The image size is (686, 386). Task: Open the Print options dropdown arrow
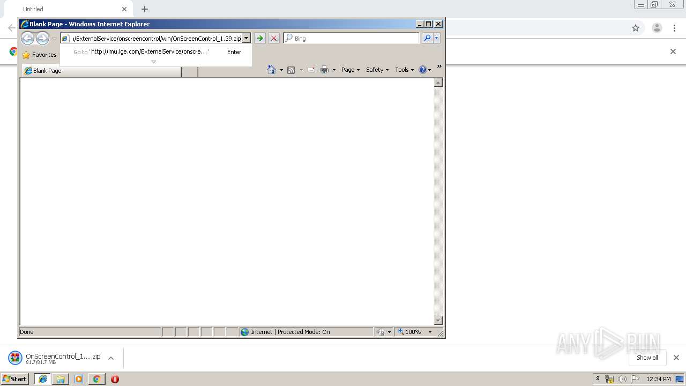point(334,70)
